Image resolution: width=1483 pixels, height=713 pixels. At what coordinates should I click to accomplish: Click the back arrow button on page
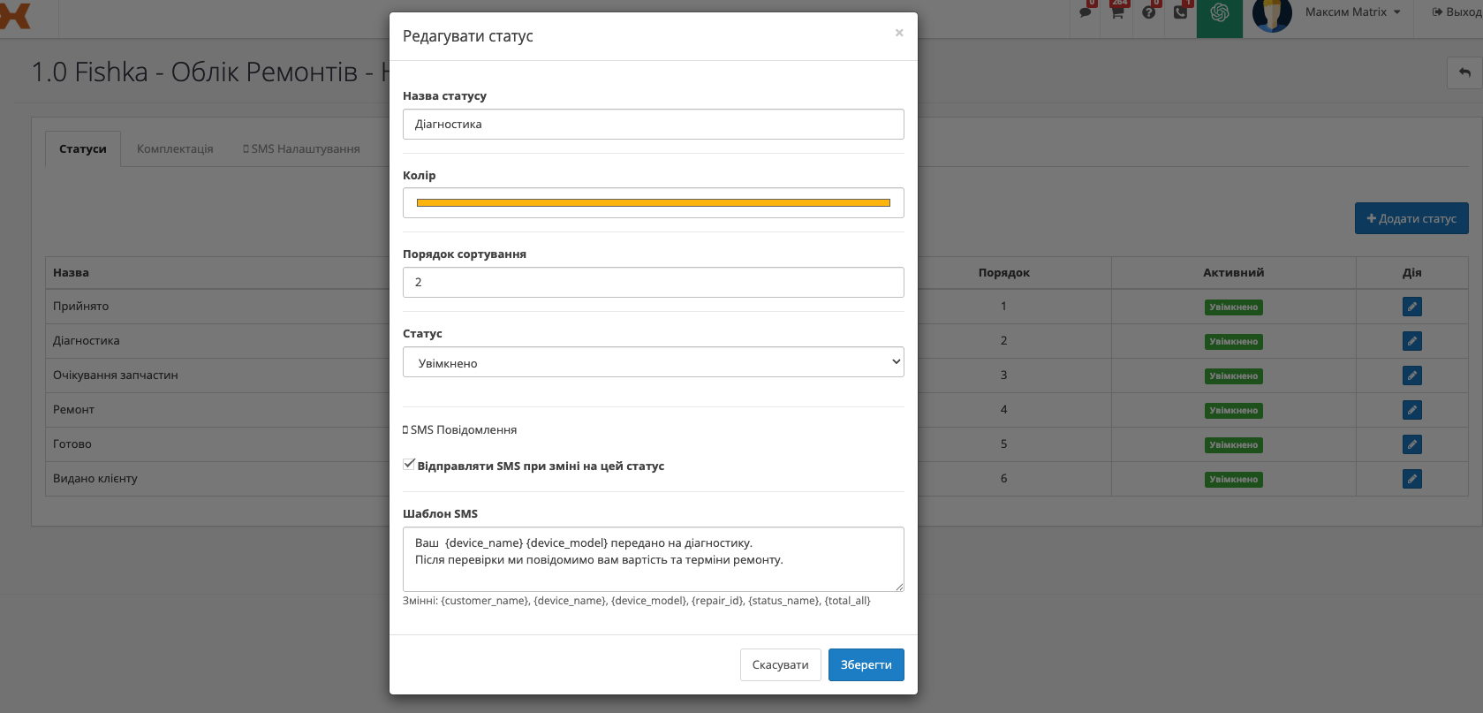coord(1464,72)
